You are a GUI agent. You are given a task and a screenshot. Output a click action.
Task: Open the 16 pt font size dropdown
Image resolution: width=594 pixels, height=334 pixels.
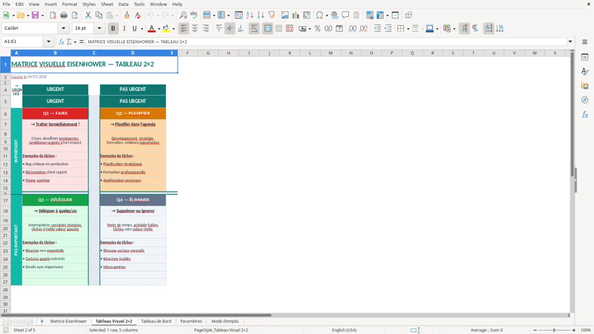[99, 29]
